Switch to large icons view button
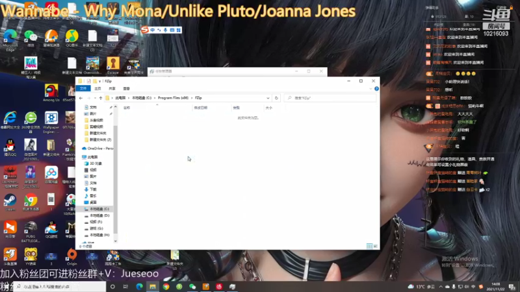 coord(375,246)
